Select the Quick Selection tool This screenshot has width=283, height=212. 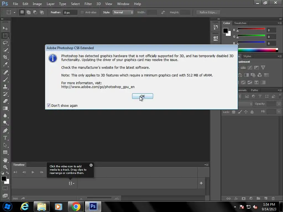[5, 50]
